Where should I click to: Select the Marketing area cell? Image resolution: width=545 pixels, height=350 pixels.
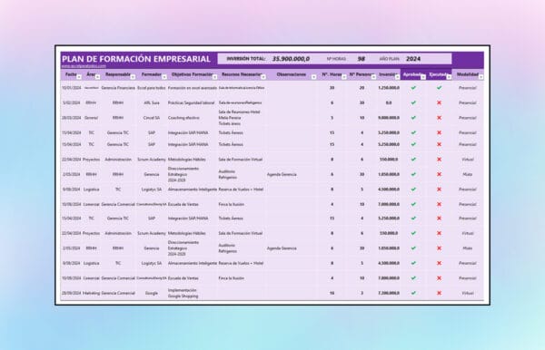coord(91,293)
